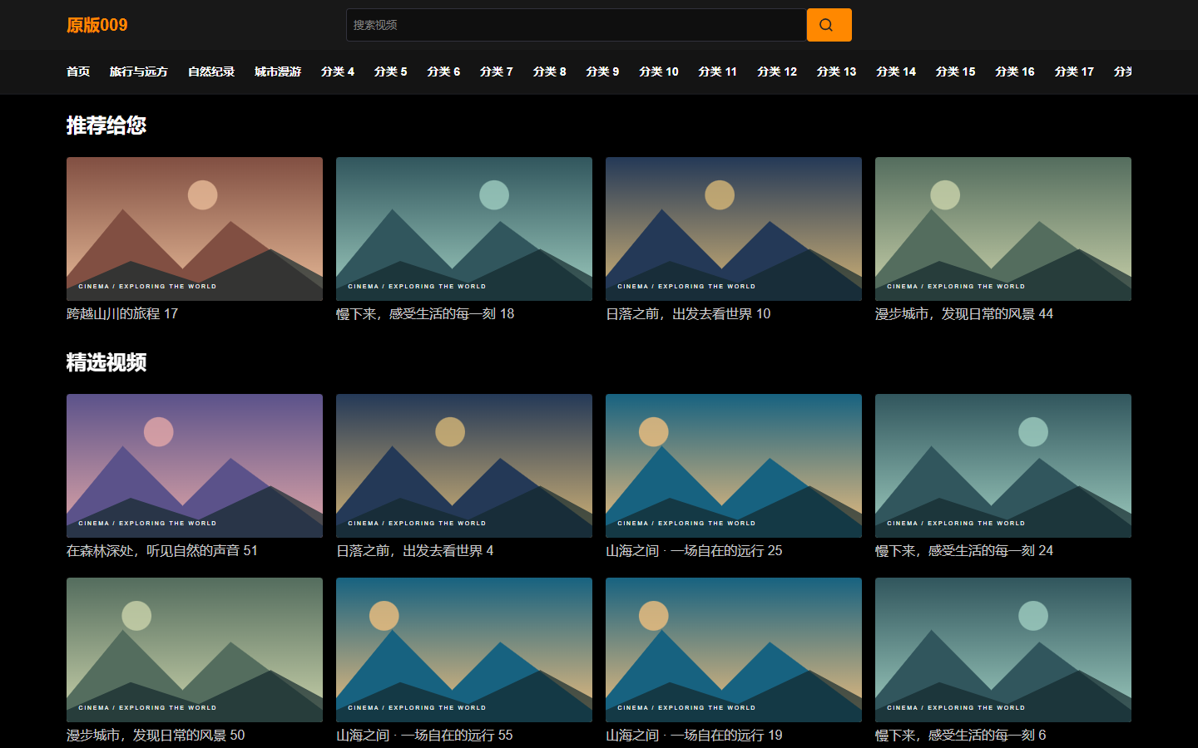This screenshot has width=1198, height=748.
Task: Open the 首页 navigation item
Action: [x=78, y=71]
